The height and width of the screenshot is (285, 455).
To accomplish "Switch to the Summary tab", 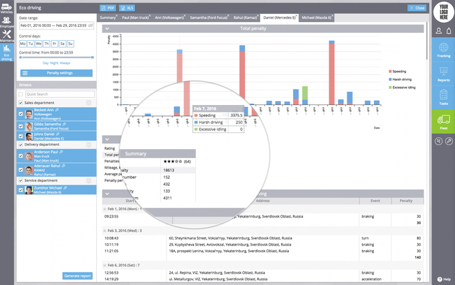I will click(108, 17).
